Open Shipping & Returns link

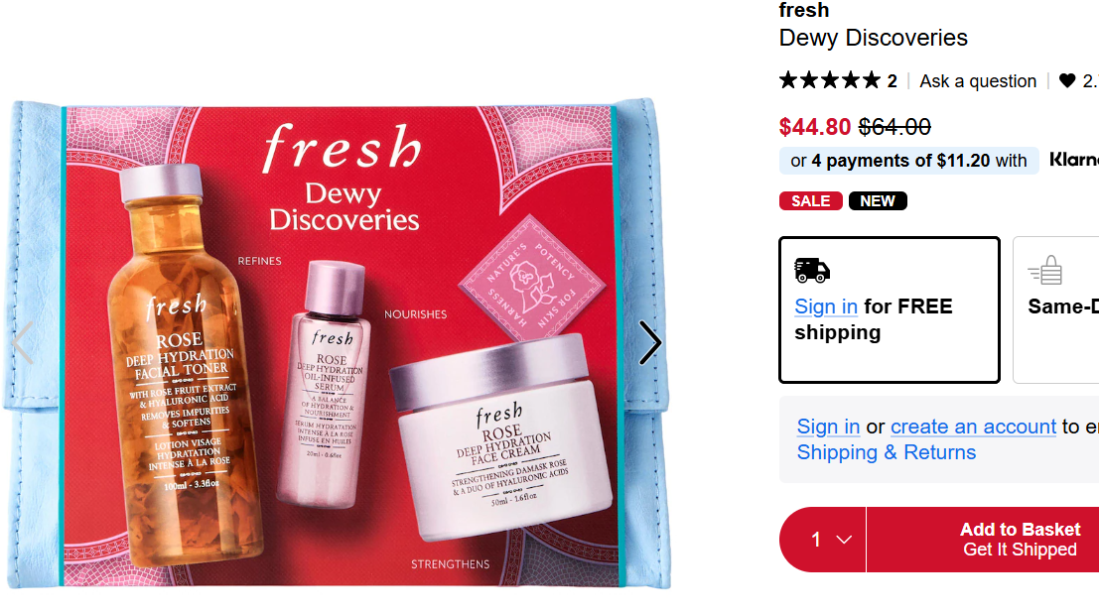(x=886, y=452)
